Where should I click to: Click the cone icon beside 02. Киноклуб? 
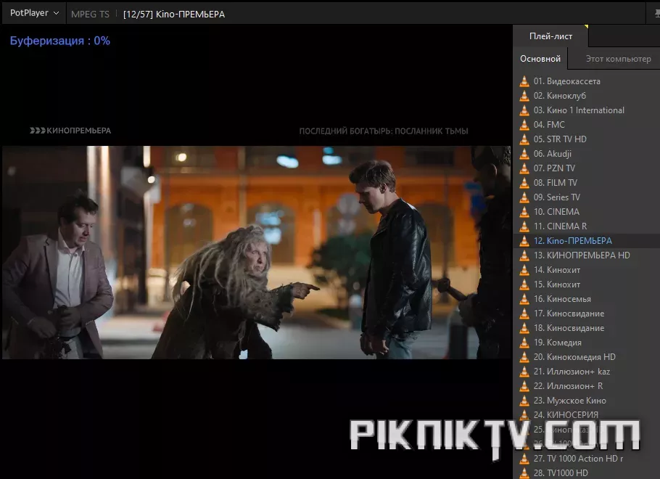[x=524, y=96]
